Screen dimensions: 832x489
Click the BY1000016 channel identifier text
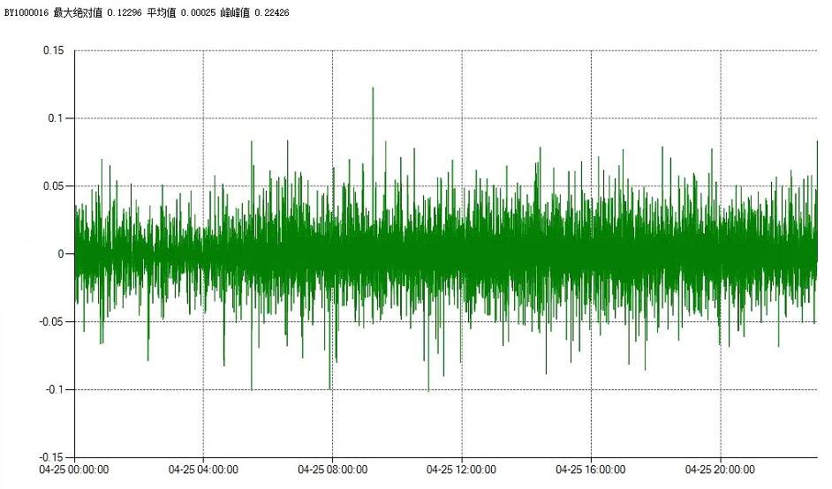[26, 13]
